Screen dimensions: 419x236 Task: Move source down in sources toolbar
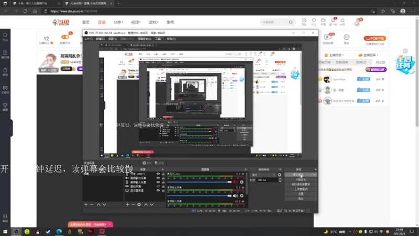[x=152, y=205]
